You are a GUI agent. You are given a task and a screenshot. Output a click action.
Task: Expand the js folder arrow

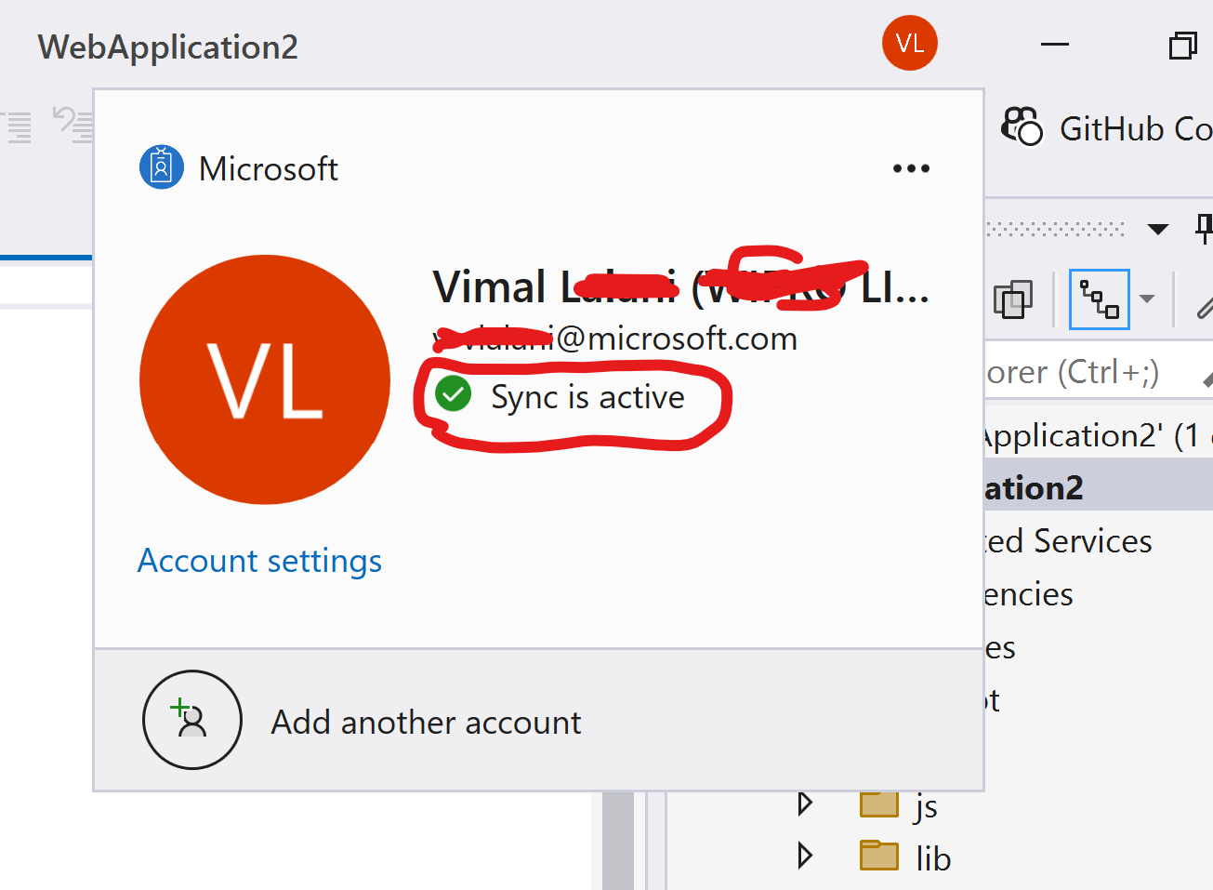click(805, 804)
